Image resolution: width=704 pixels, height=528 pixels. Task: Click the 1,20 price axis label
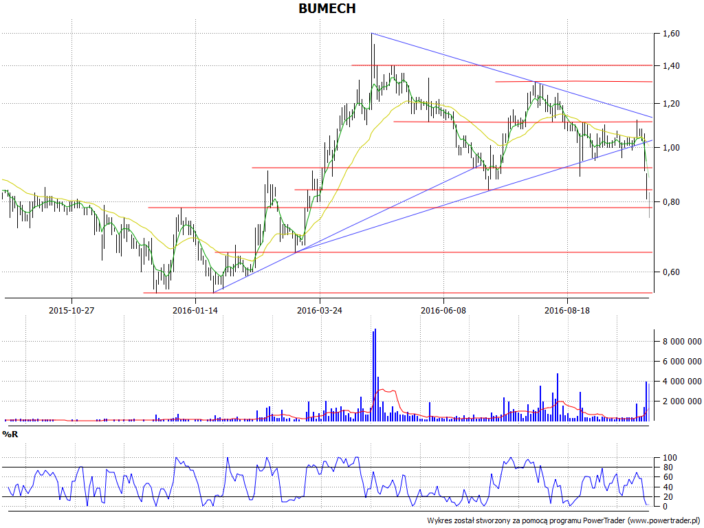(x=671, y=104)
